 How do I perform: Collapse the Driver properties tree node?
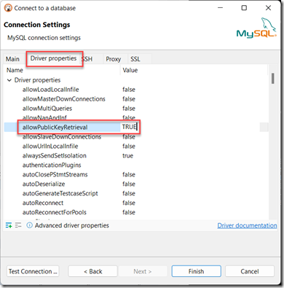[x=9, y=80]
